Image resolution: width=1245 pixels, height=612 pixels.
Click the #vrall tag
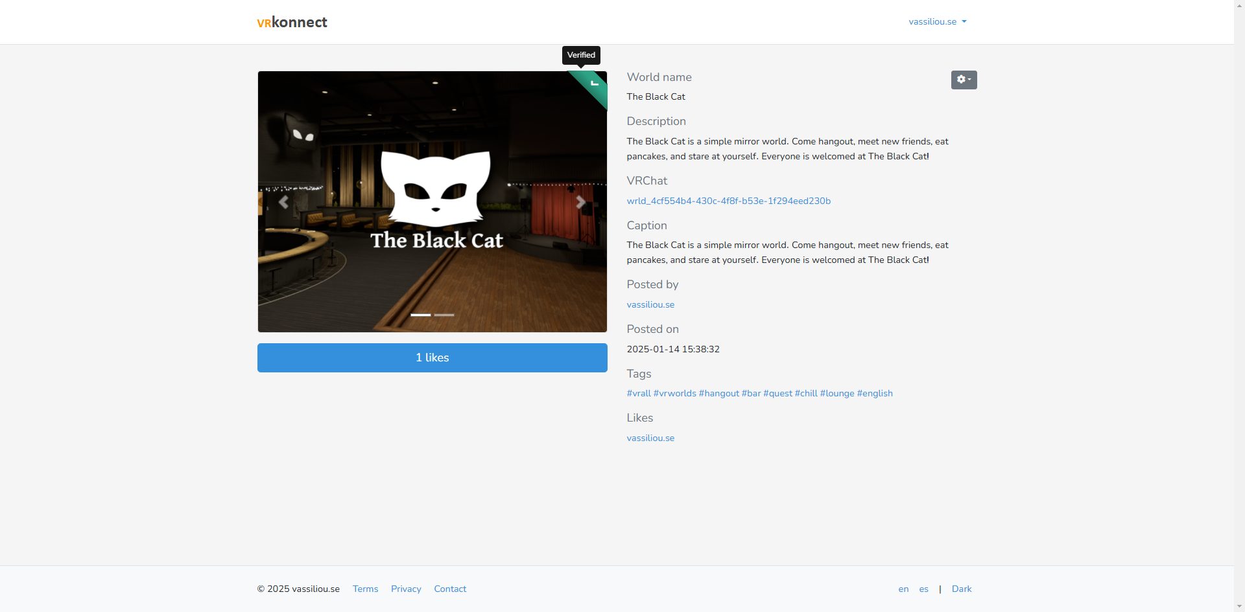pos(638,393)
